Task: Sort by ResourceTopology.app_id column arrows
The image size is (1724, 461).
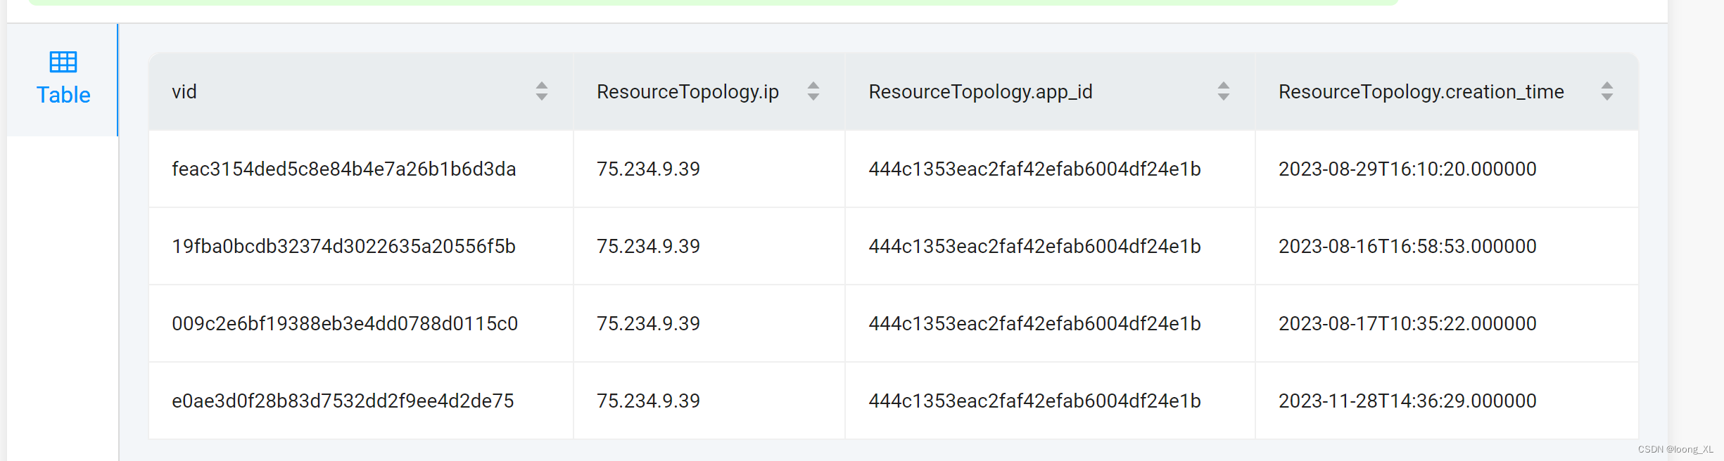Action: 1223,91
